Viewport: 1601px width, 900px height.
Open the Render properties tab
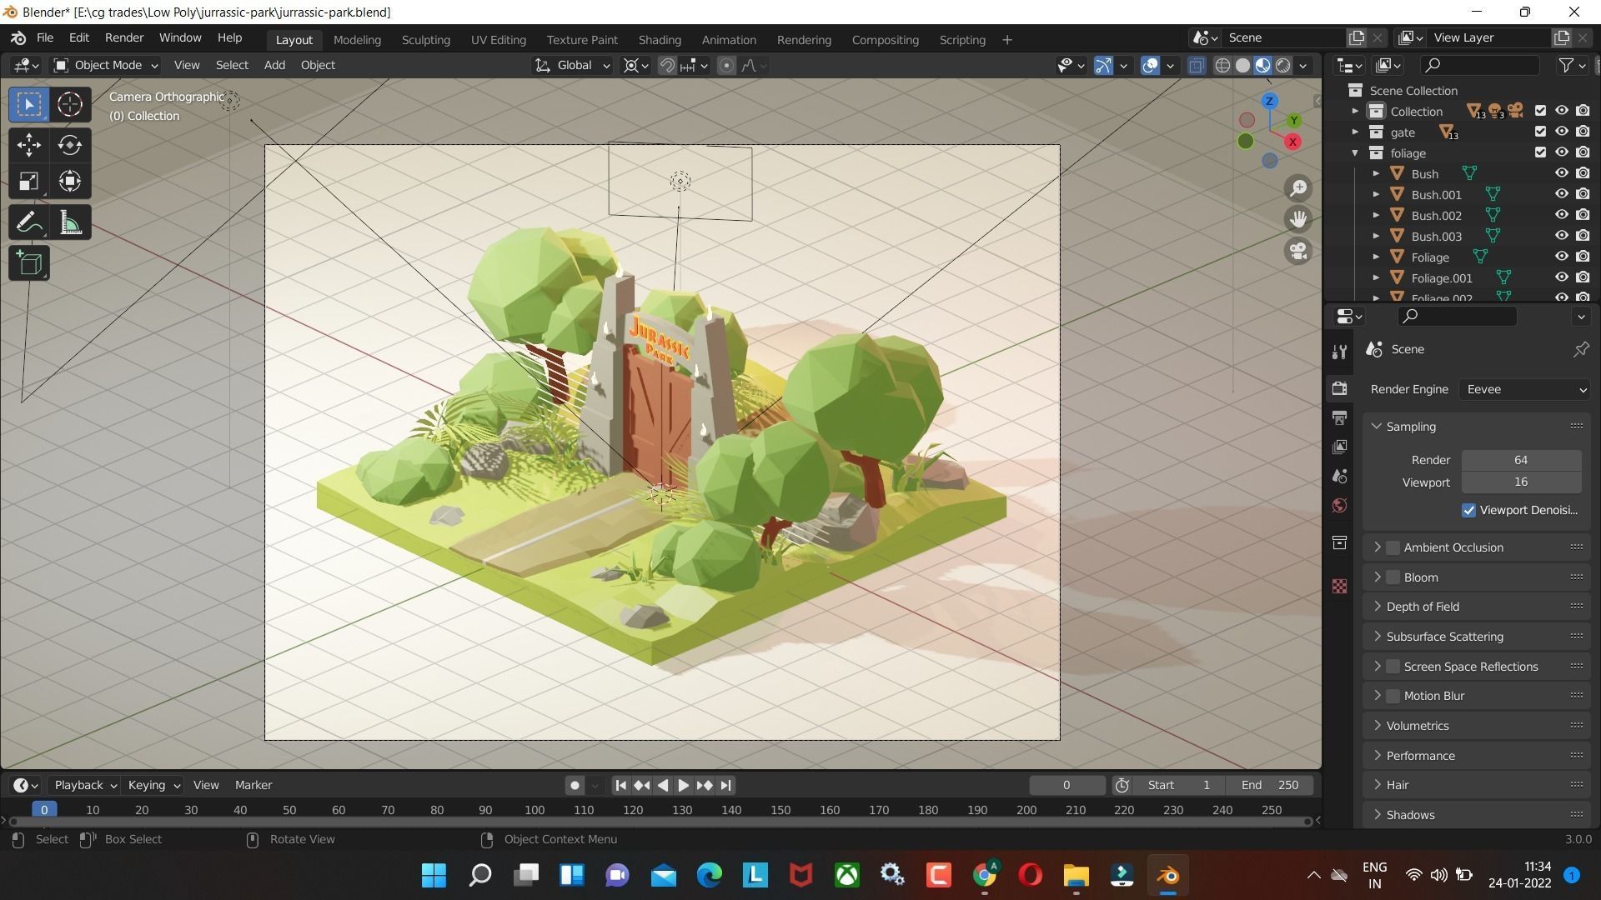[1340, 388]
